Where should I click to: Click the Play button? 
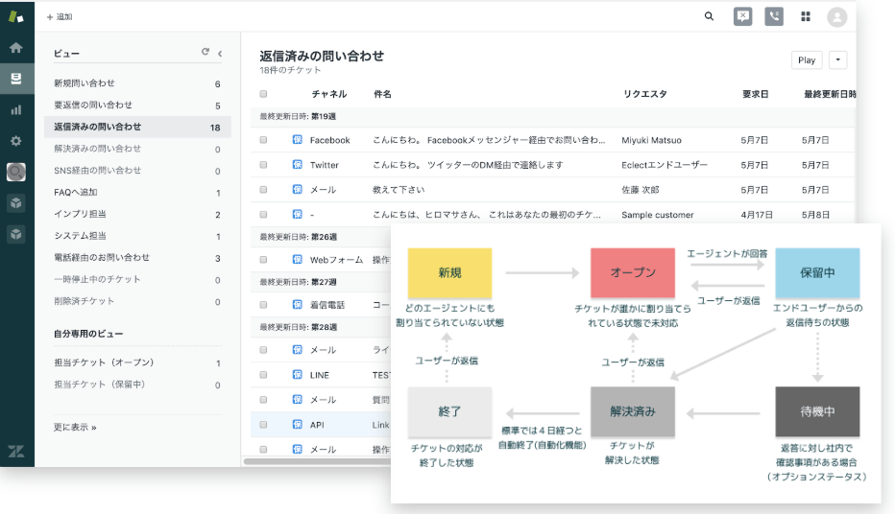[x=807, y=59]
